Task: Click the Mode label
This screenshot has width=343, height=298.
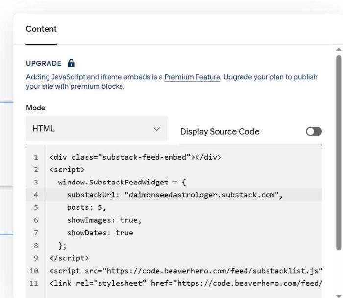Action: (35, 108)
